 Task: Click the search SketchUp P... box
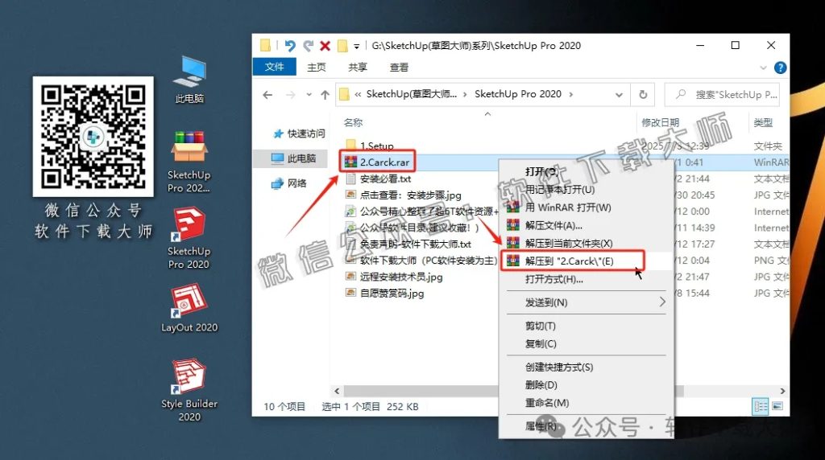[722, 95]
